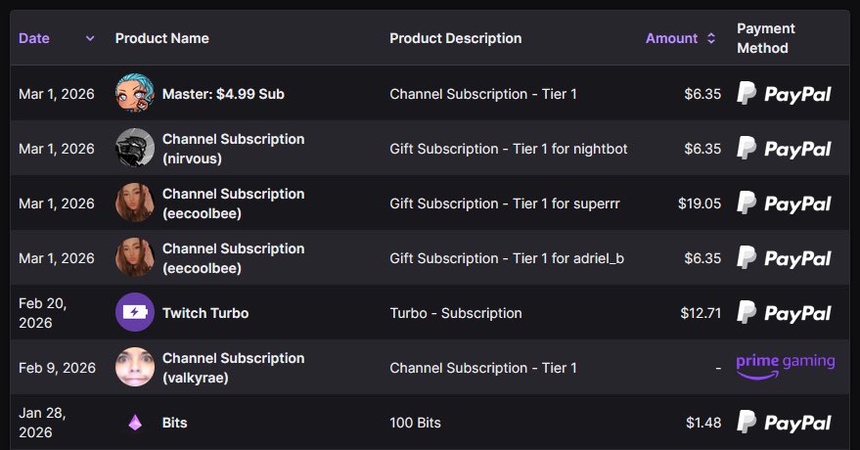Click the Master channel avatar icon
The width and height of the screenshot is (860, 450).
135,94
